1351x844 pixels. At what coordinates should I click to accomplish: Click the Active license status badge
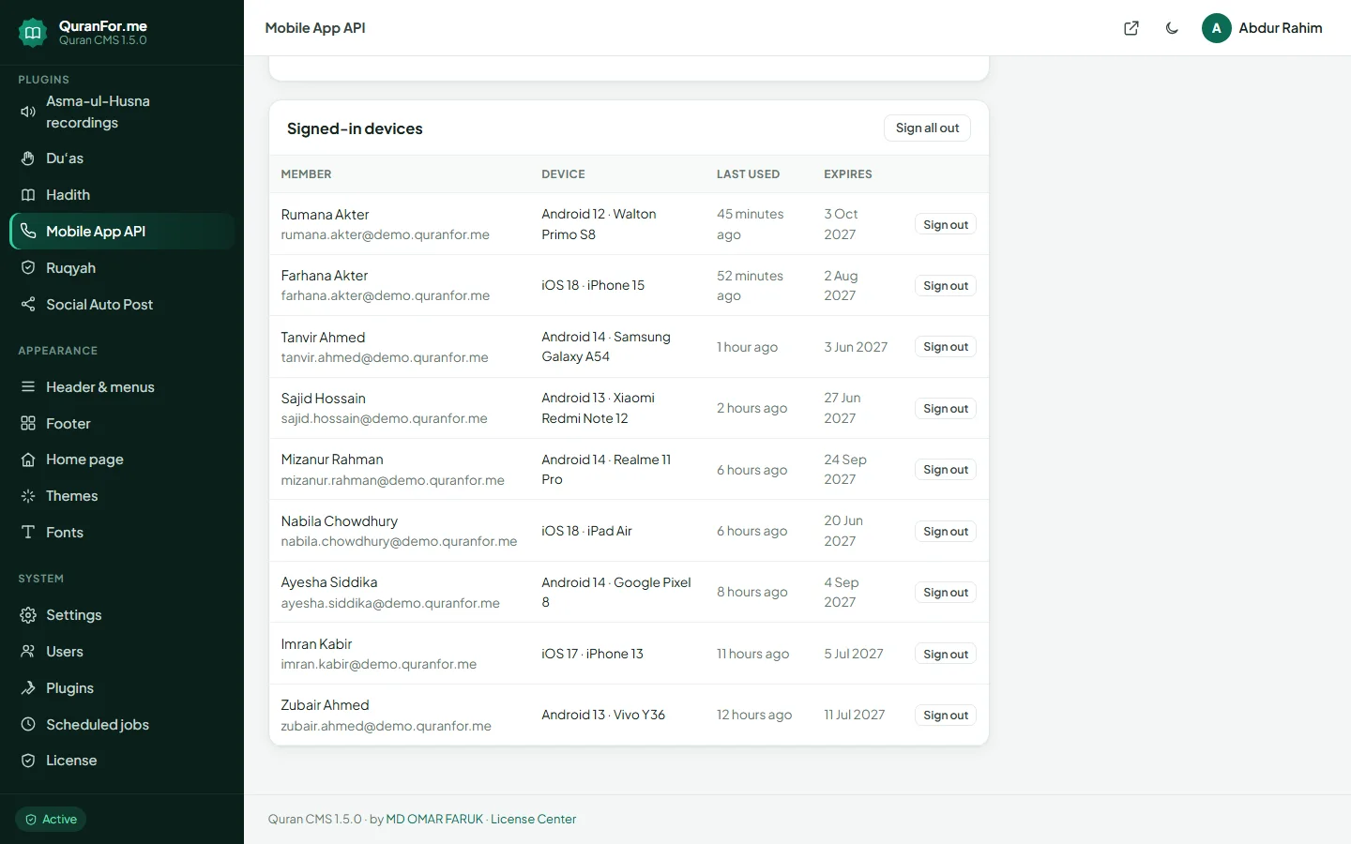[x=51, y=820]
